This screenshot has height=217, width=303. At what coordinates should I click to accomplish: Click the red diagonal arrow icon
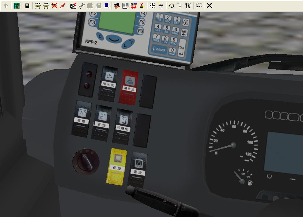(63, 6)
